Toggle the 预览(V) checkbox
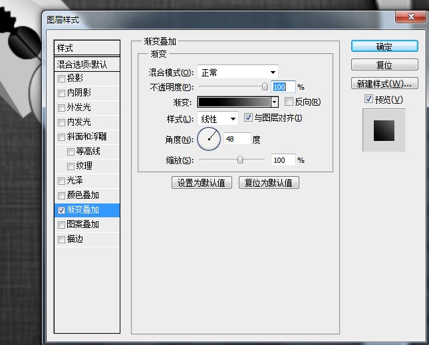 (x=368, y=98)
